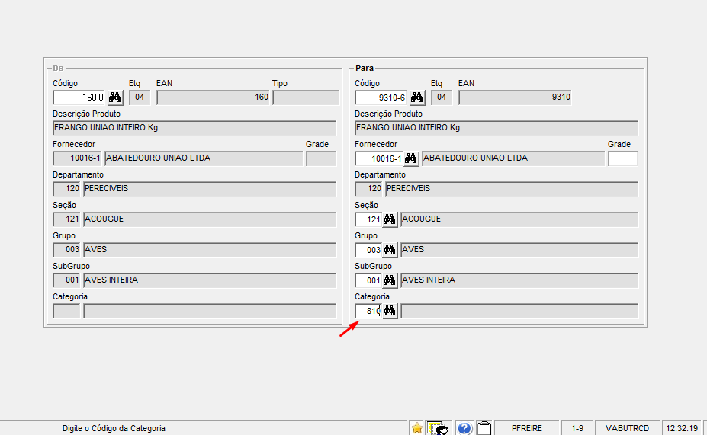Focus the Para SubGrupo code field 001
Screen dimensions: 707x435
click(368, 280)
